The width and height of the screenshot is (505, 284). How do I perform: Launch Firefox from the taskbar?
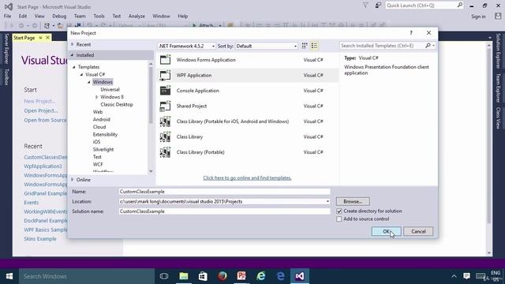223,276
